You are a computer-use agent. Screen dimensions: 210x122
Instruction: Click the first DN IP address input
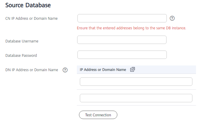coord(136,82)
